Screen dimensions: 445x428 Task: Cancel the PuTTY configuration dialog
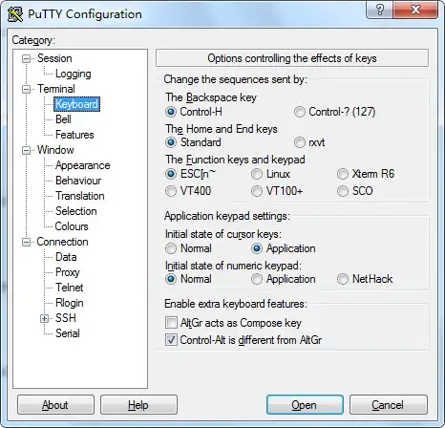[389, 405]
